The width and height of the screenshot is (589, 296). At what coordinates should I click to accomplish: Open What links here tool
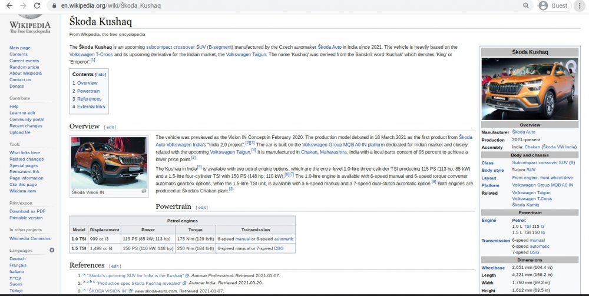click(24, 152)
